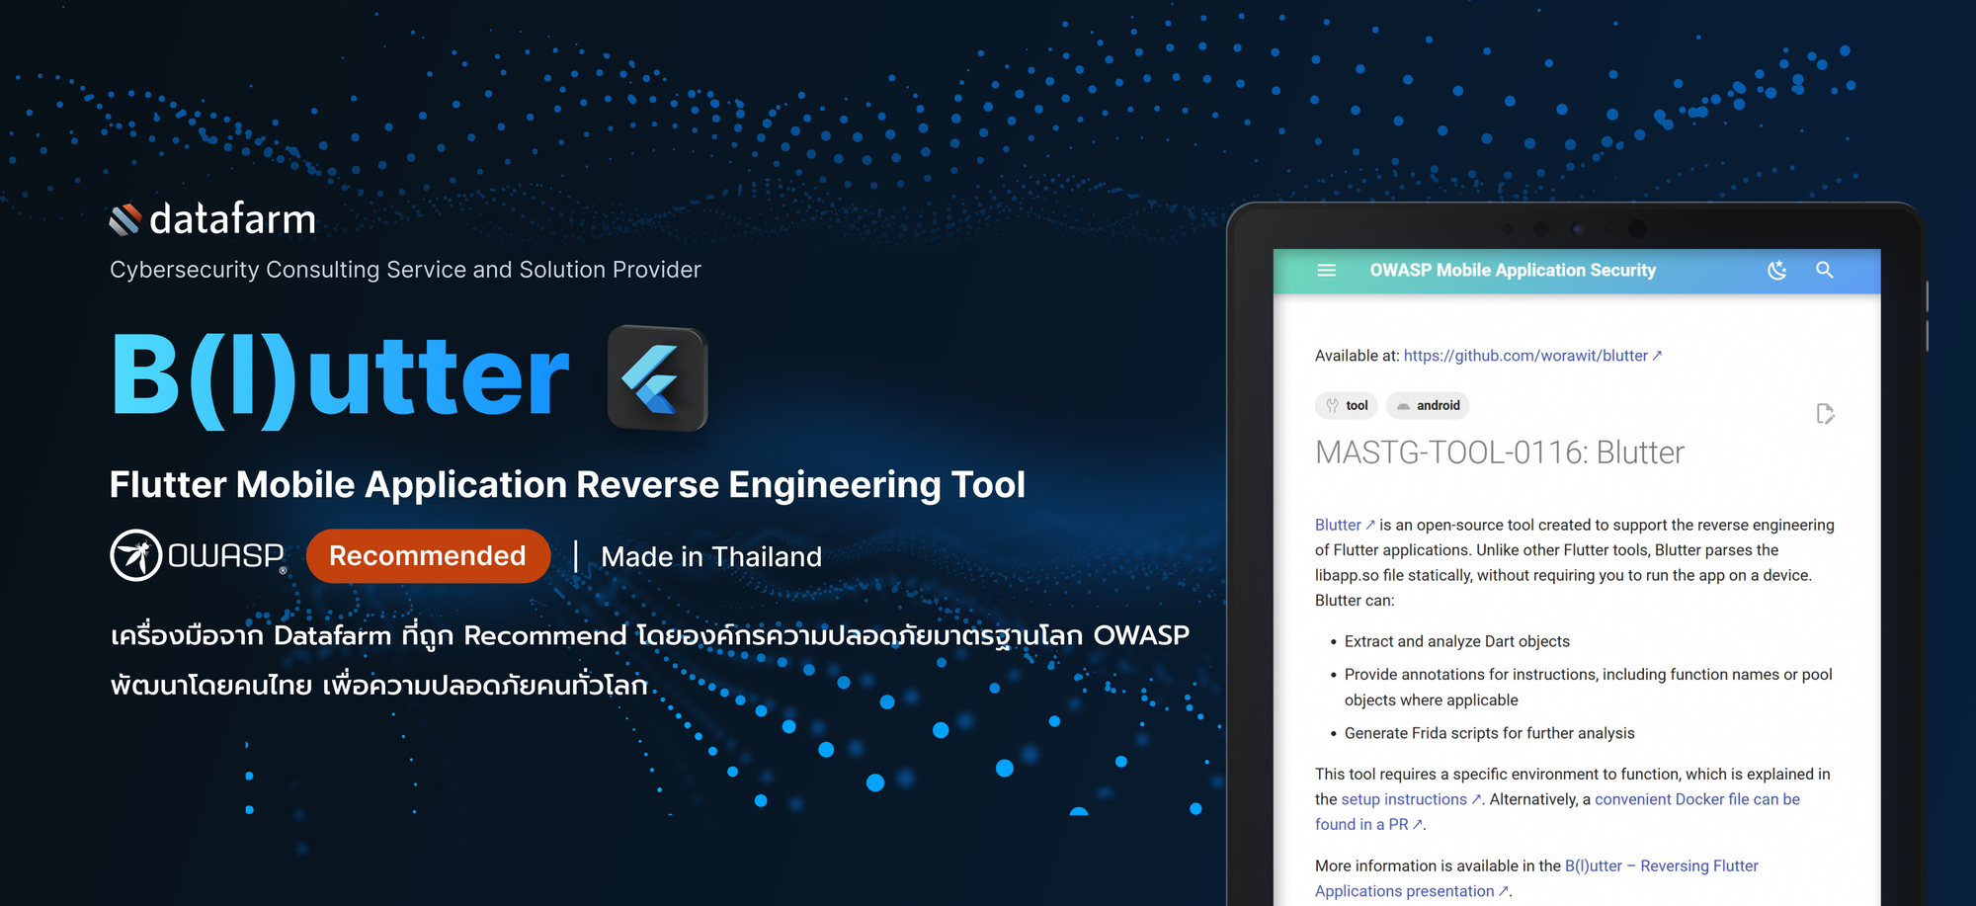Open the convenient Docker file PR link
Image resolution: width=1976 pixels, height=906 pixels.
[x=1696, y=799]
